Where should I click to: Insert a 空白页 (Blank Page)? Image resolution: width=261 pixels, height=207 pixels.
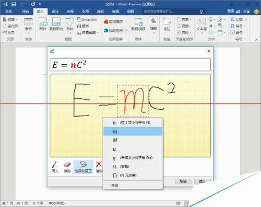tap(10, 26)
